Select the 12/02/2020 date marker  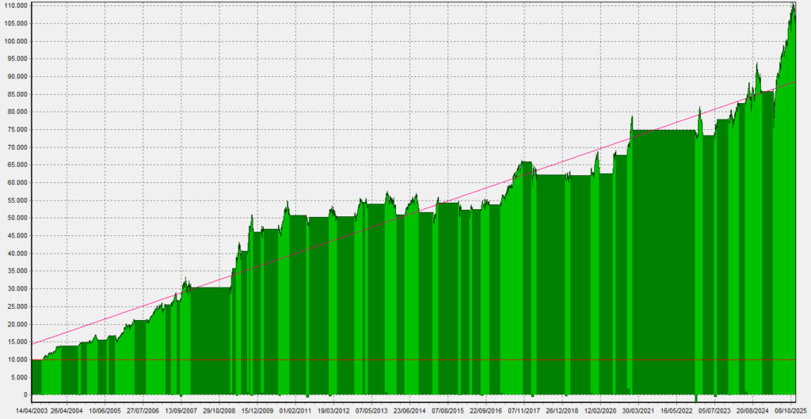click(x=600, y=411)
